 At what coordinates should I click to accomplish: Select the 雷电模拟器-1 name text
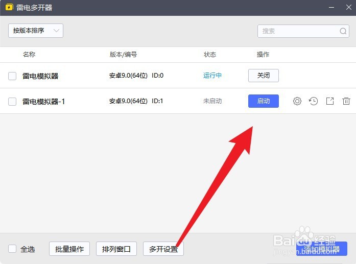point(43,102)
